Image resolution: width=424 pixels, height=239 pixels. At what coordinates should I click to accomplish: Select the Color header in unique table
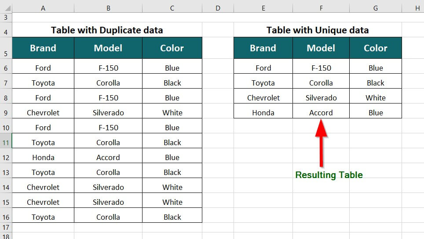pyautogui.click(x=376, y=48)
